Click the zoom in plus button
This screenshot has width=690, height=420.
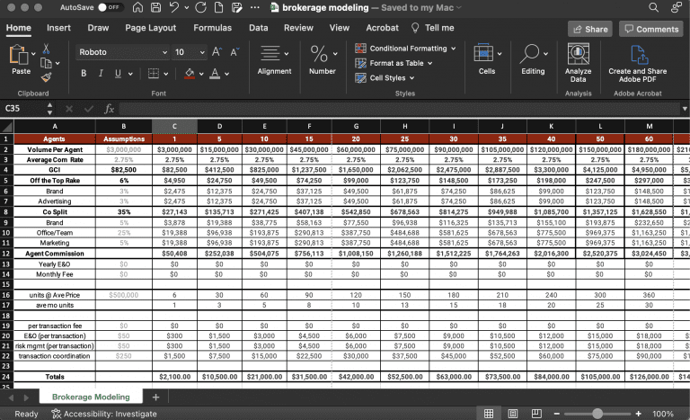pos(638,414)
